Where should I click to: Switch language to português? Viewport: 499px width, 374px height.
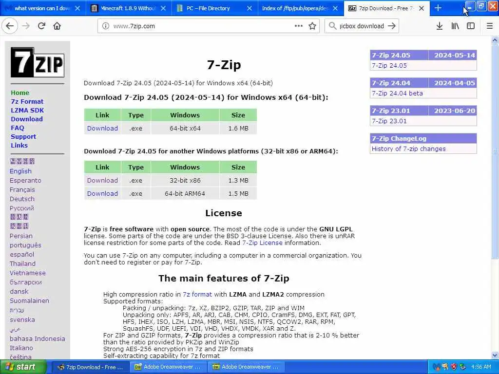pyautogui.click(x=25, y=245)
